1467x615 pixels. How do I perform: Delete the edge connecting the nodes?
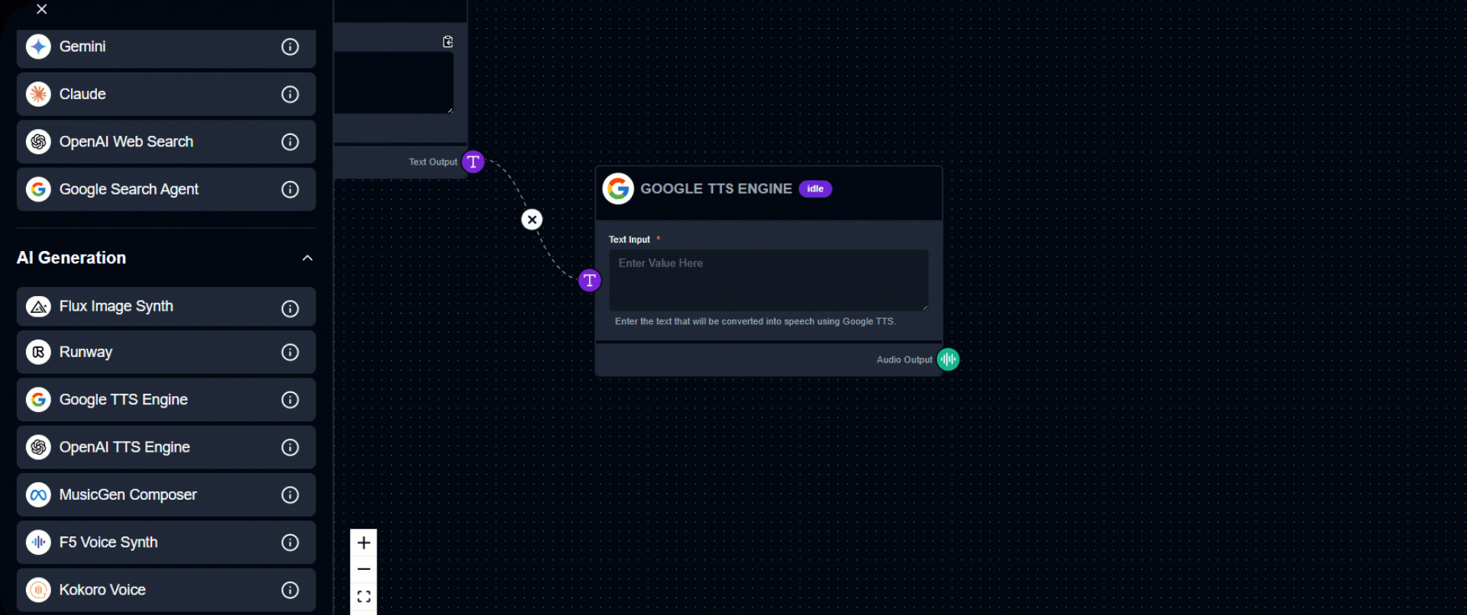coord(532,220)
